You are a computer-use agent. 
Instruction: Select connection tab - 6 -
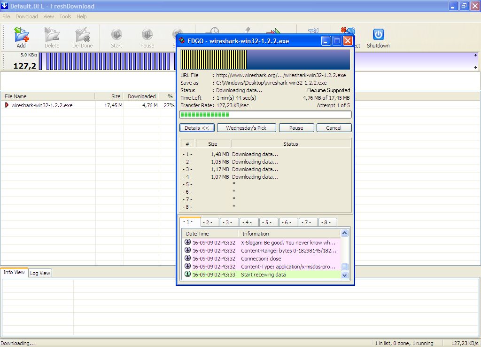288,222
